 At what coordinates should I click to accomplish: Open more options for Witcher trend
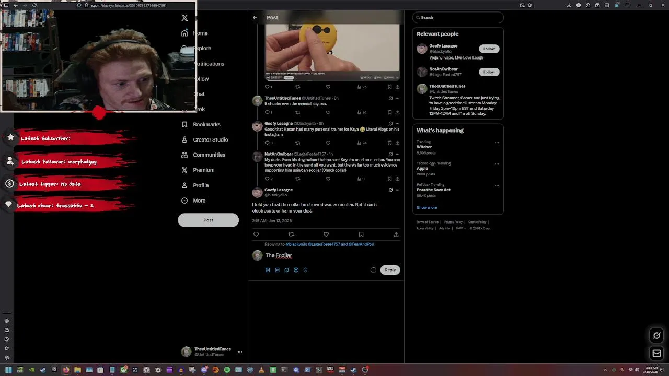coord(497,143)
